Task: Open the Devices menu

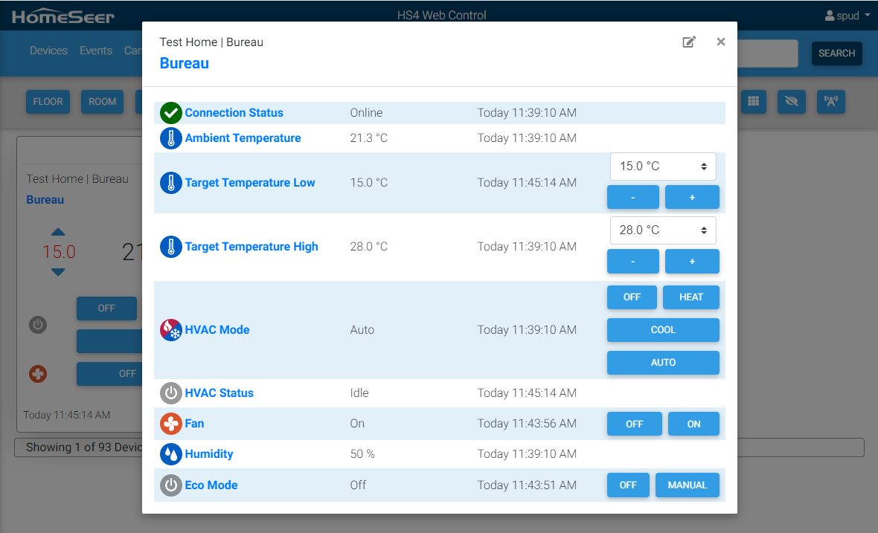Action: [48, 51]
